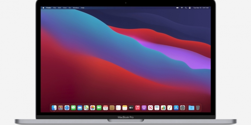Launch Reminders from the Dock

[118, 108]
